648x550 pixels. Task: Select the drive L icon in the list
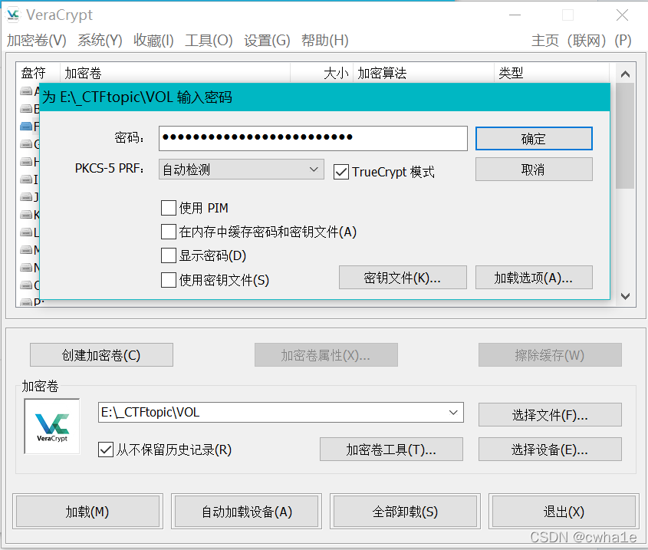point(26,232)
